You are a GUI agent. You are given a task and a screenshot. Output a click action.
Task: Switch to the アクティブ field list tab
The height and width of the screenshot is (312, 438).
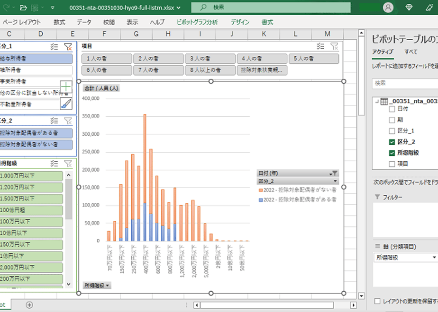click(x=383, y=52)
